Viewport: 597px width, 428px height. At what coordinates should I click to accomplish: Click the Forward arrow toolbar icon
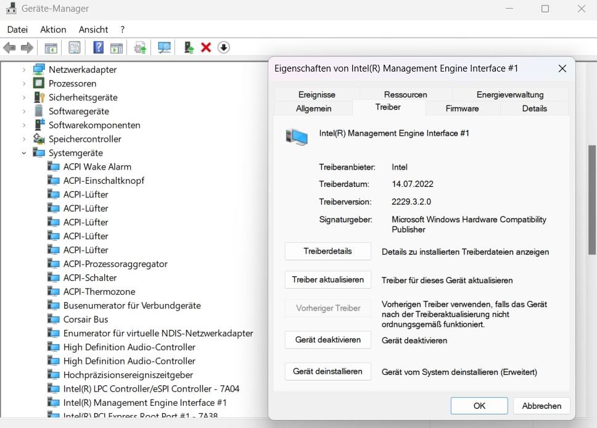(27, 47)
